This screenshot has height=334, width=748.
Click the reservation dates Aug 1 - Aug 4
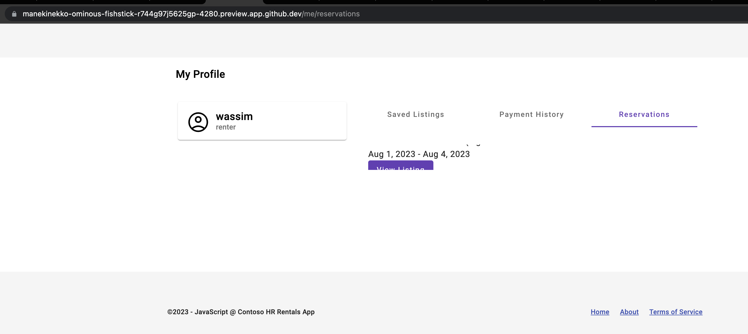(x=419, y=154)
